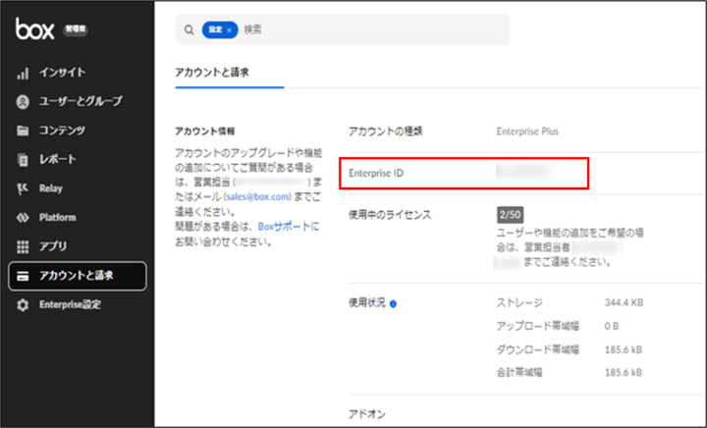Open アカウントと請求 in the sidebar
707x428 pixels.
77,276
